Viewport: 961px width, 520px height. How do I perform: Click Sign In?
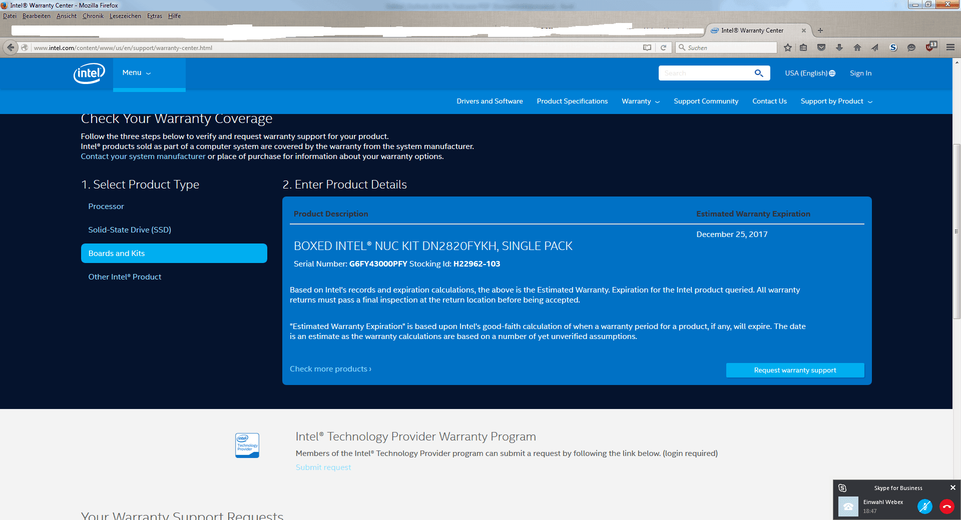(860, 73)
